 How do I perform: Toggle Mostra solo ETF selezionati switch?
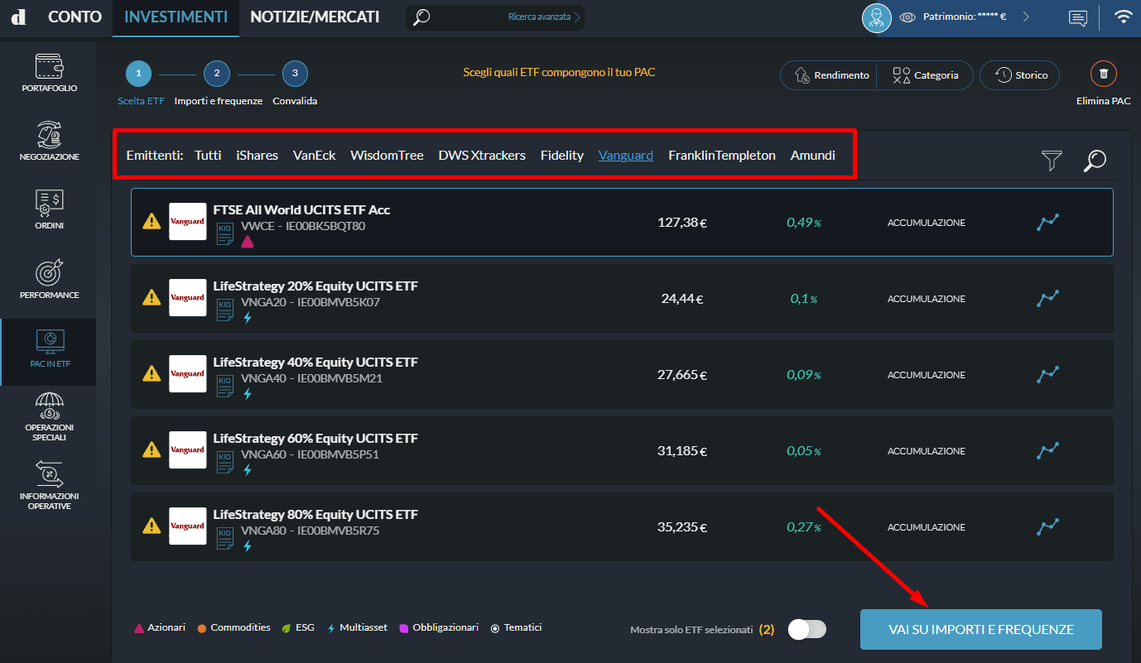[x=806, y=629]
